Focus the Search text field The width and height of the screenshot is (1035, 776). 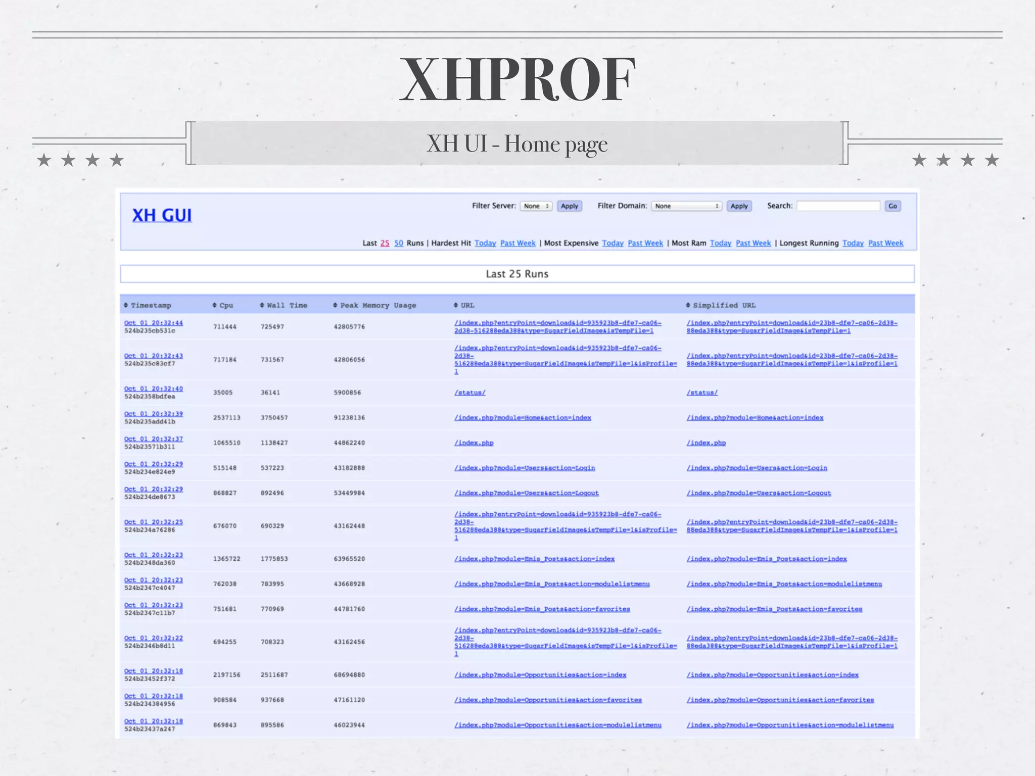pyautogui.click(x=838, y=206)
